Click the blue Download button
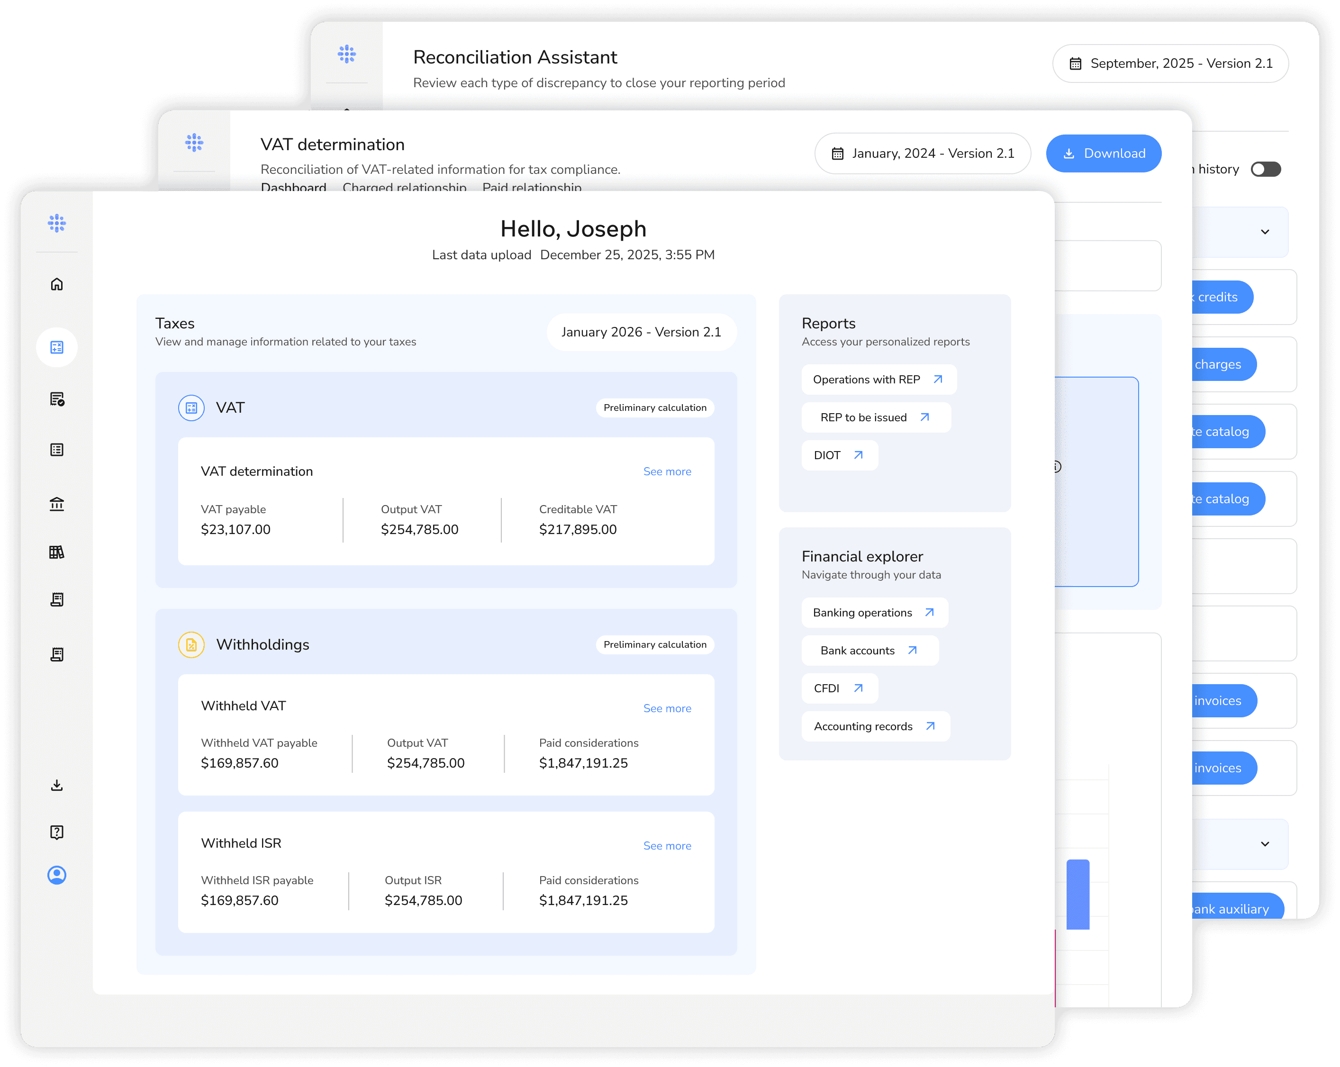Image resolution: width=1340 pixels, height=1067 pixels. 1103,154
